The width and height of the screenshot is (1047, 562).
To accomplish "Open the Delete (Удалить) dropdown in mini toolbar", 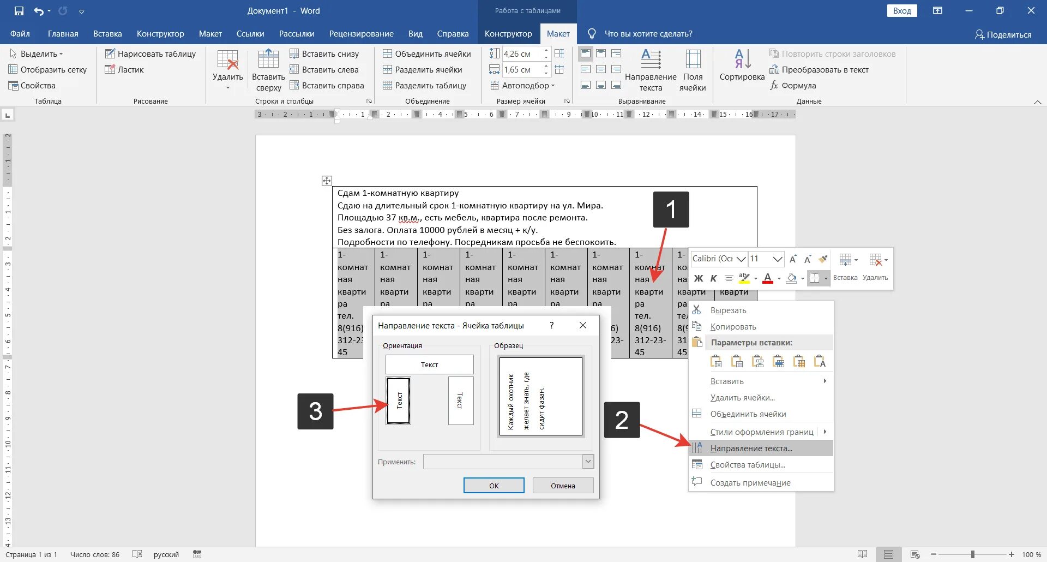I will pos(875,267).
